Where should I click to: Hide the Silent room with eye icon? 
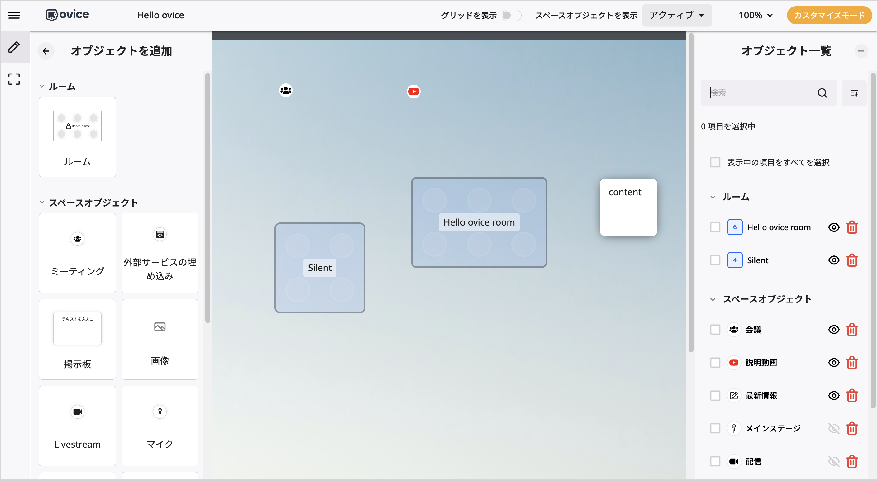(x=834, y=260)
